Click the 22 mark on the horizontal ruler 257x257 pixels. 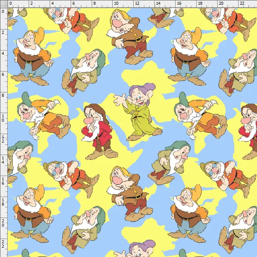click(x=242, y=3)
